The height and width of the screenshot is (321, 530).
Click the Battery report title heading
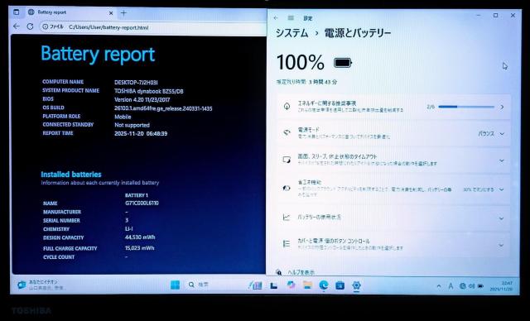pos(98,55)
